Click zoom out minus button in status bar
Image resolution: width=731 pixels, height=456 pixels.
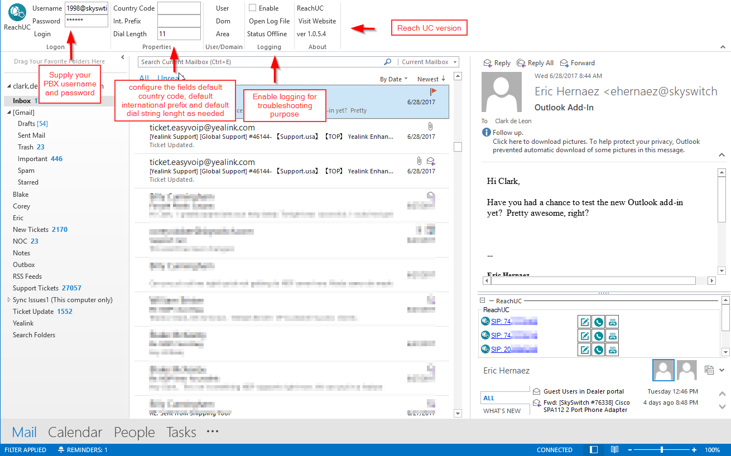[631, 450]
